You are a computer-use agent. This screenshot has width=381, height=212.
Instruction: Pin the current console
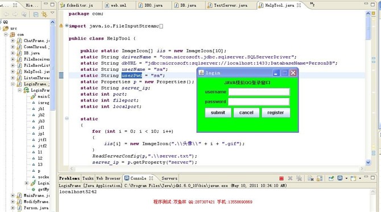(331, 179)
